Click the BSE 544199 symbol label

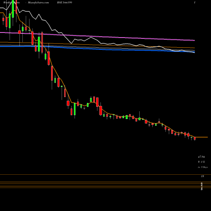(65, 3)
